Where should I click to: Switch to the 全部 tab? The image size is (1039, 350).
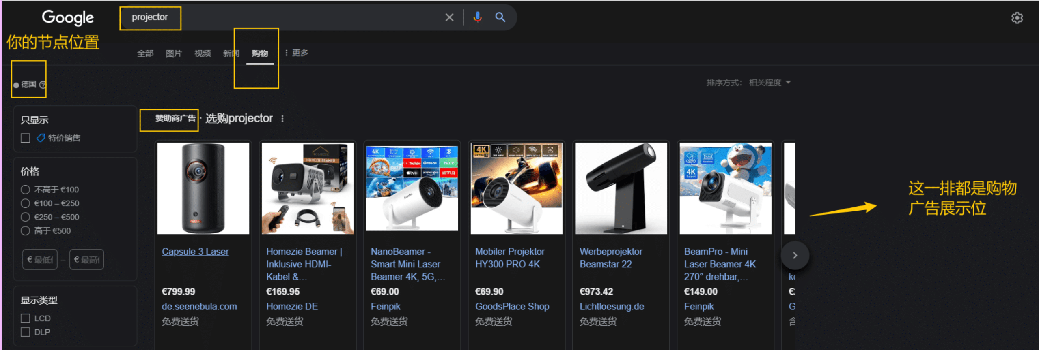pyautogui.click(x=145, y=53)
